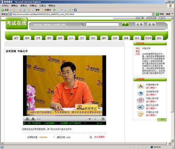Open the Mail button dropdown arrow
Viewport: 175px width, 149px height.
pos(62,10)
